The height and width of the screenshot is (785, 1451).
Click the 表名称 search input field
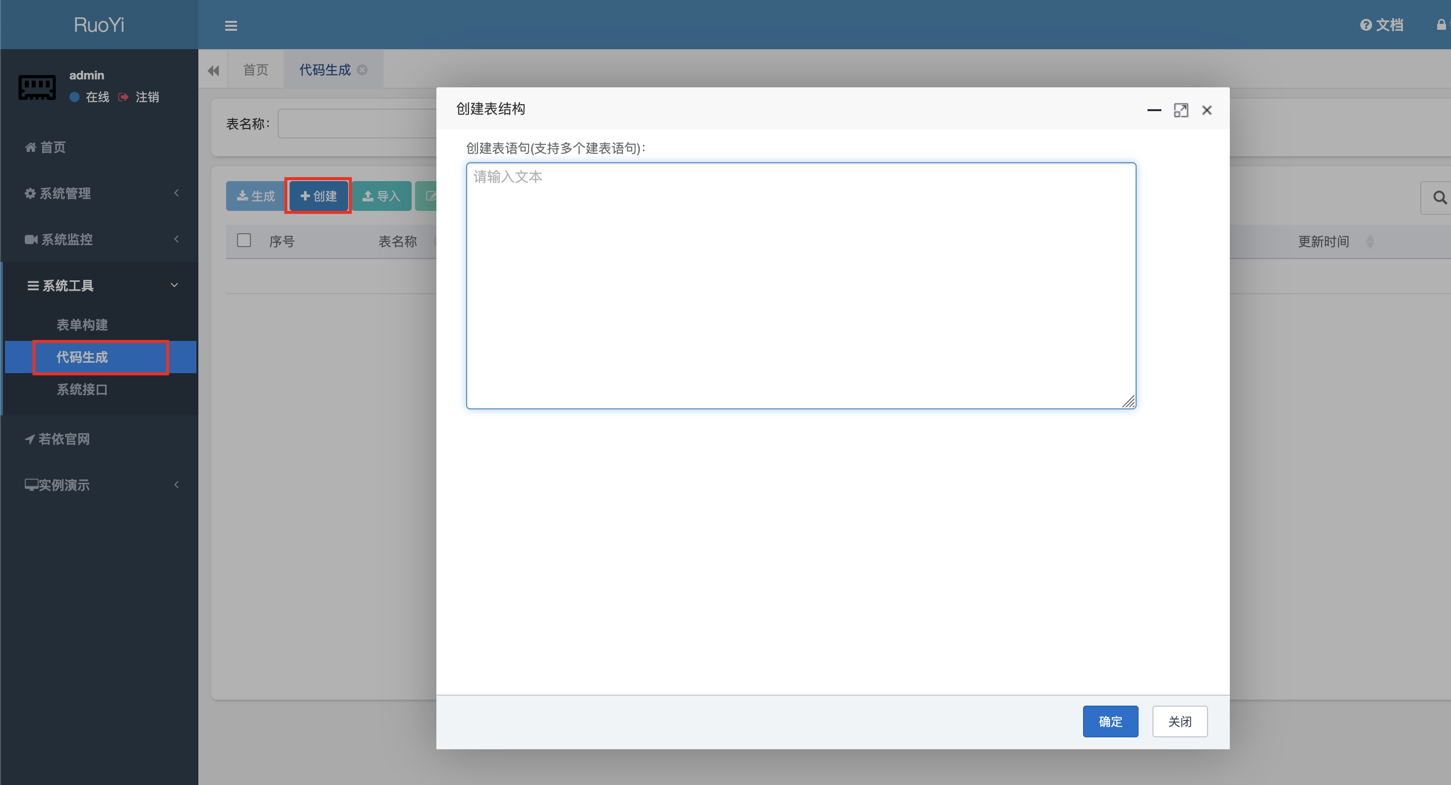[x=357, y=124]
